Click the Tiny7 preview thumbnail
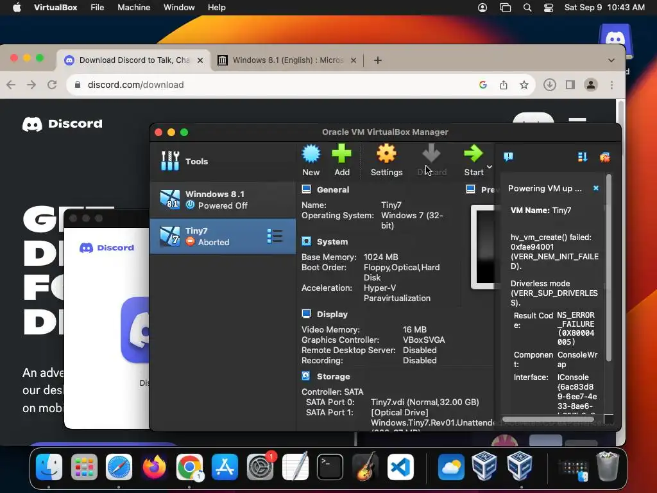Image resolution: width=657 pixels, height=493 pixels. 482,247
